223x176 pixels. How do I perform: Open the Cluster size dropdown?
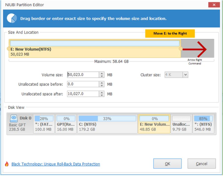(x=185, y=75)
